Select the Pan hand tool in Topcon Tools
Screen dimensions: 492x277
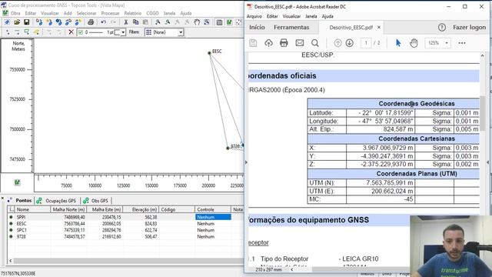click(197, 22)
